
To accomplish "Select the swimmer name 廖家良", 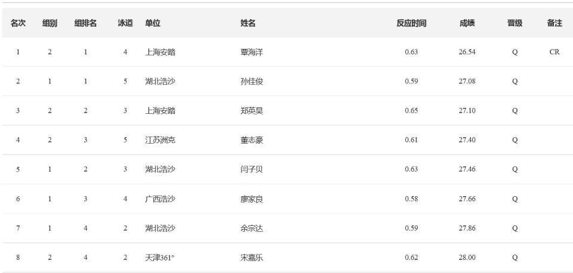I will click(252, 199).
